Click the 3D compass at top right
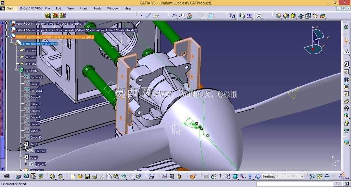This screenshot has width=351, height=187. pyautogui.click(x=316, y=40)
